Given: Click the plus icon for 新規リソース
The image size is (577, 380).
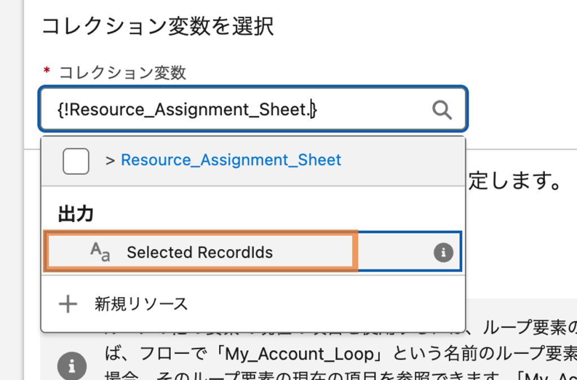Looking at the screenshot, I should coord(68,304).
